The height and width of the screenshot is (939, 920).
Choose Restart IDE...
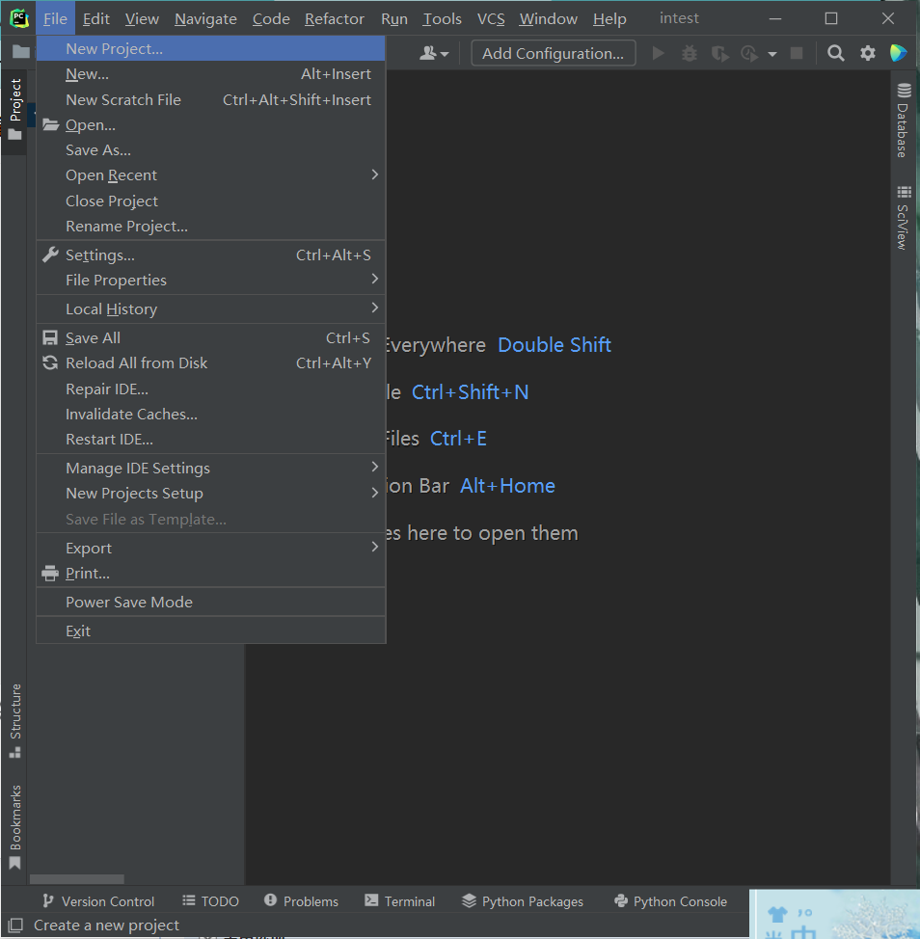(x=210, y=439)
